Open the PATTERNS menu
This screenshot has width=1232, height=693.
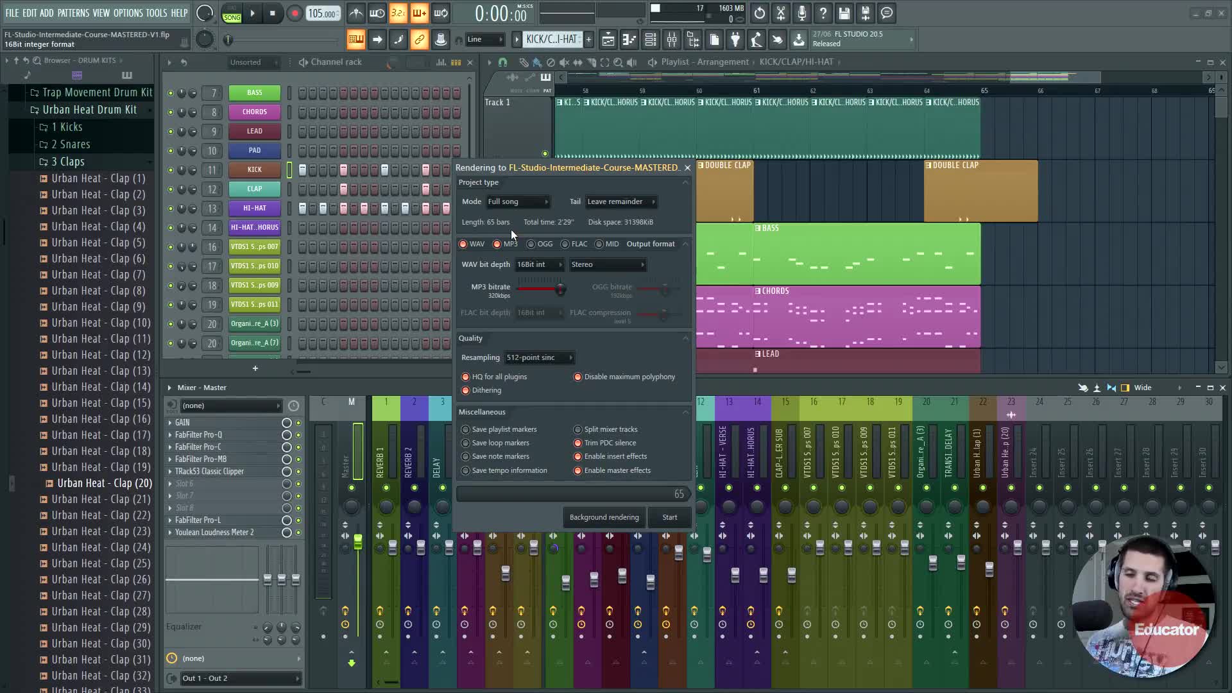[73, 13]
